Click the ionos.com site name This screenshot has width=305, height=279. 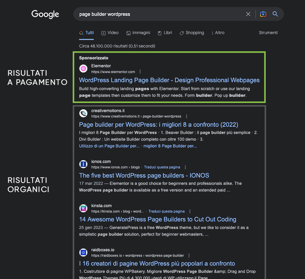(101, 161)
